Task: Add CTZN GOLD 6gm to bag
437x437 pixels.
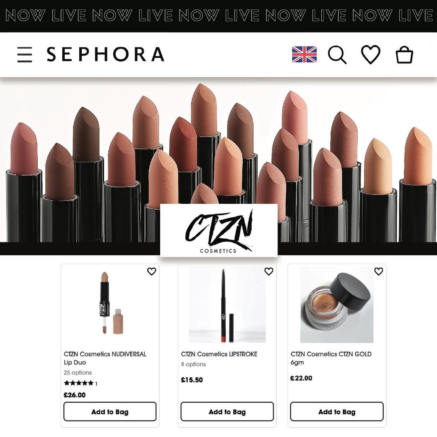Action: point(337,412)
